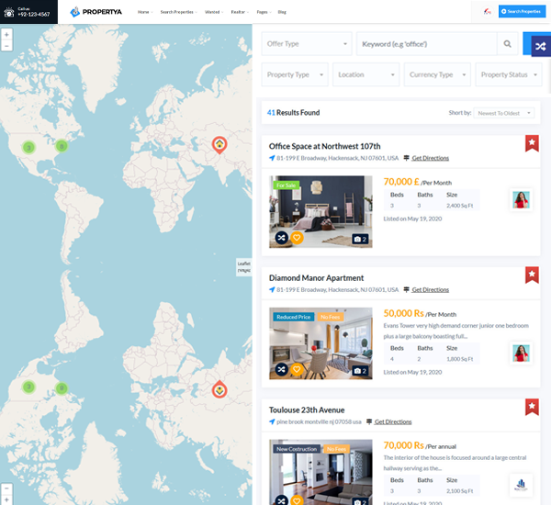This screenshot has width=551, height=505.
Task: Go to the Blog page
Action: [x=282, y=12]
